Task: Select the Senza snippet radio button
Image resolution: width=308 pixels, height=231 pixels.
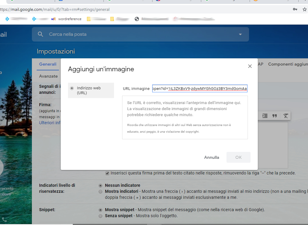Action: tap(100, 216)
